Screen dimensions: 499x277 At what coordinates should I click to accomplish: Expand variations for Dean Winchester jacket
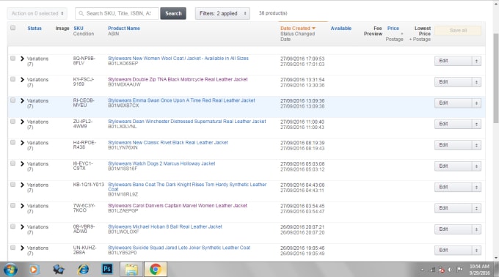tap(22, 122)
